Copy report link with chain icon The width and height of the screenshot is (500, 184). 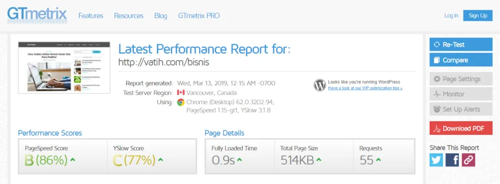point(468,160)
